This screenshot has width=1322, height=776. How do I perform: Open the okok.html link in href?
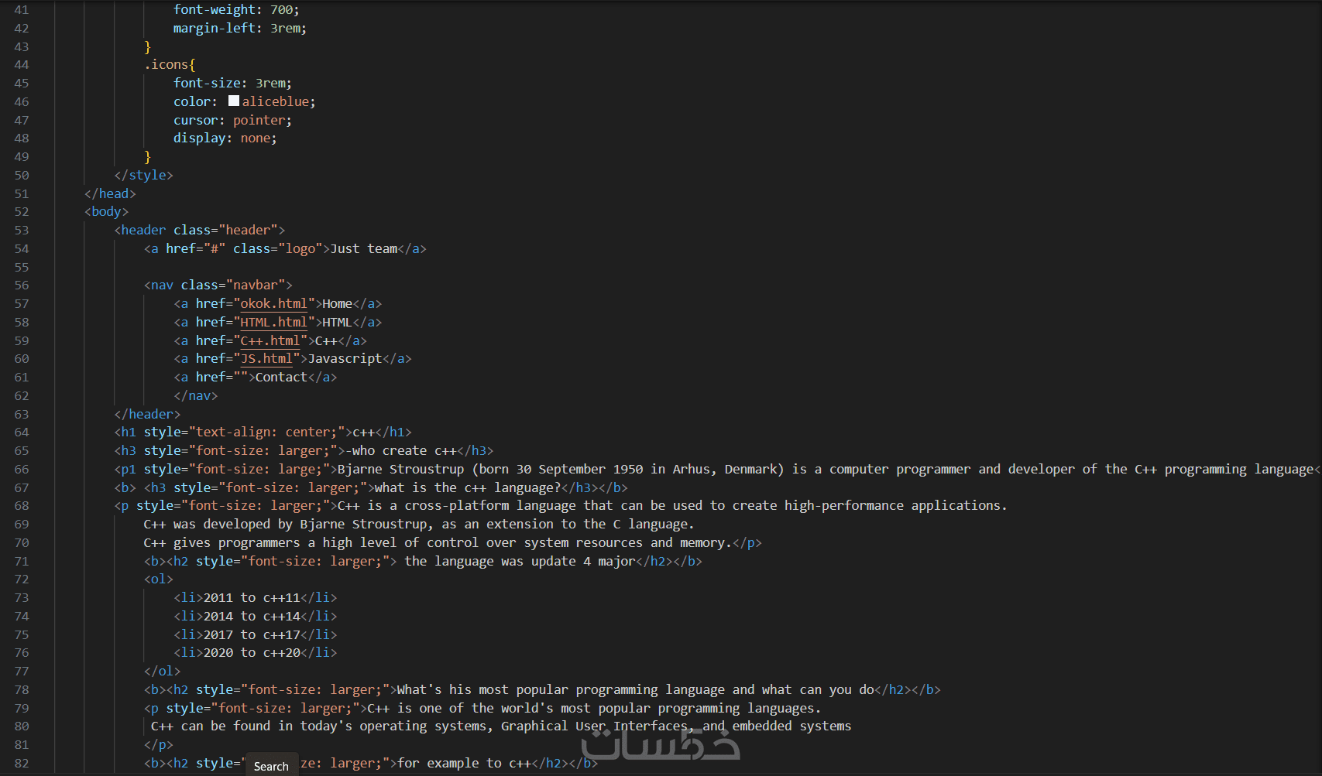pyautogui.click(x=273, y=304)
